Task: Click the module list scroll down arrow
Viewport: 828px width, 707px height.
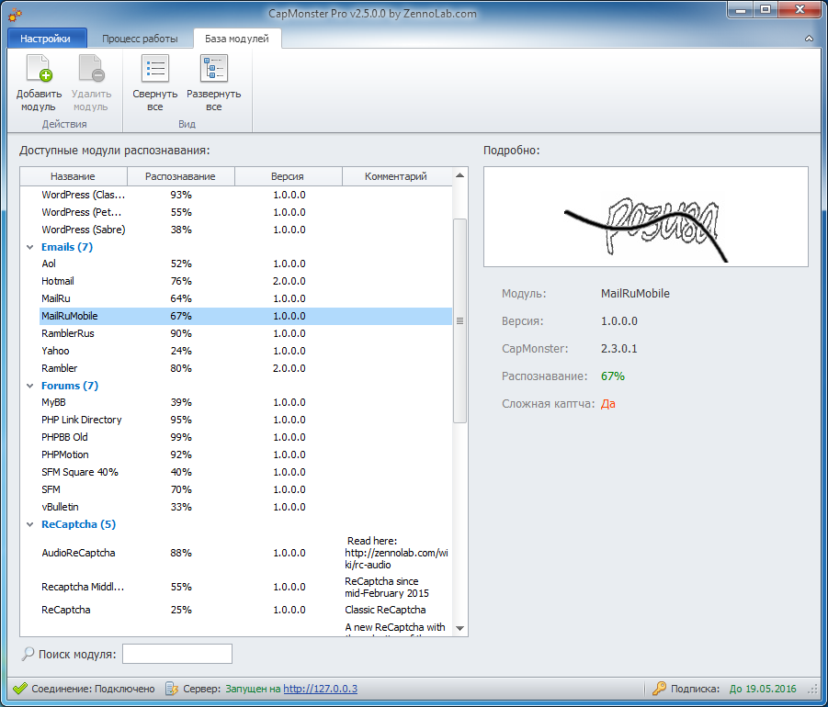Action: pos(459,628)
